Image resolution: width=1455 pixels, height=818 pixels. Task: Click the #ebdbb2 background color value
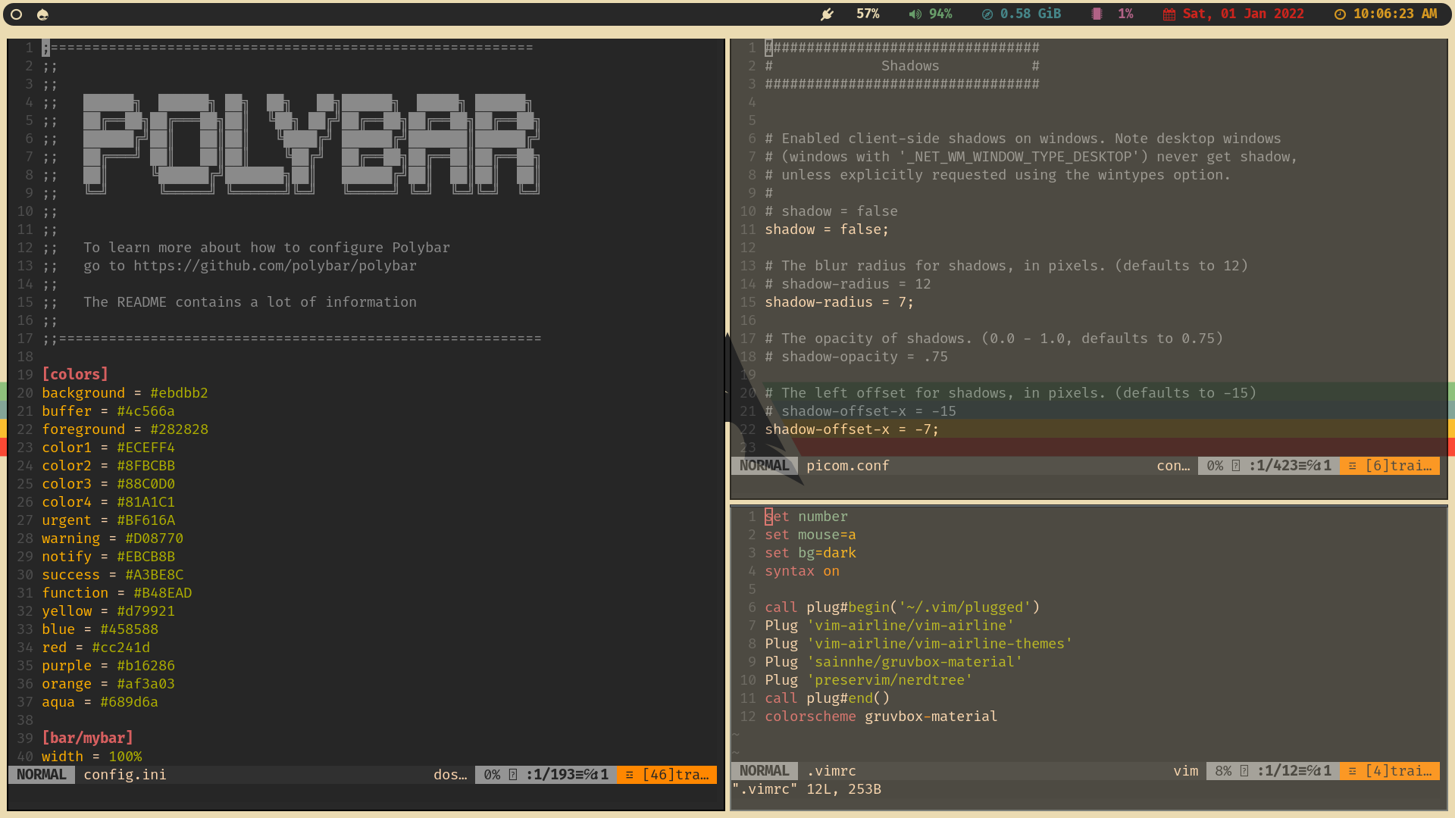tap(179, 393)
